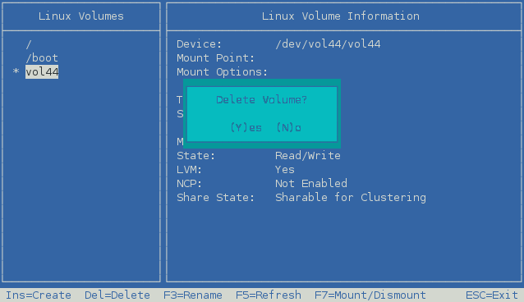Click the Linux Volume Information header
Image resolution: width=524 pixels, height=302 pixels.
click(341, 16)
